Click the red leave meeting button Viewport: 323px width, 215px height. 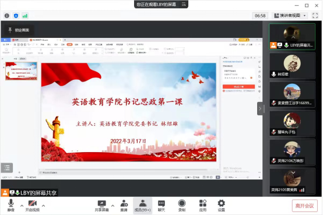(x=305, y=206)
